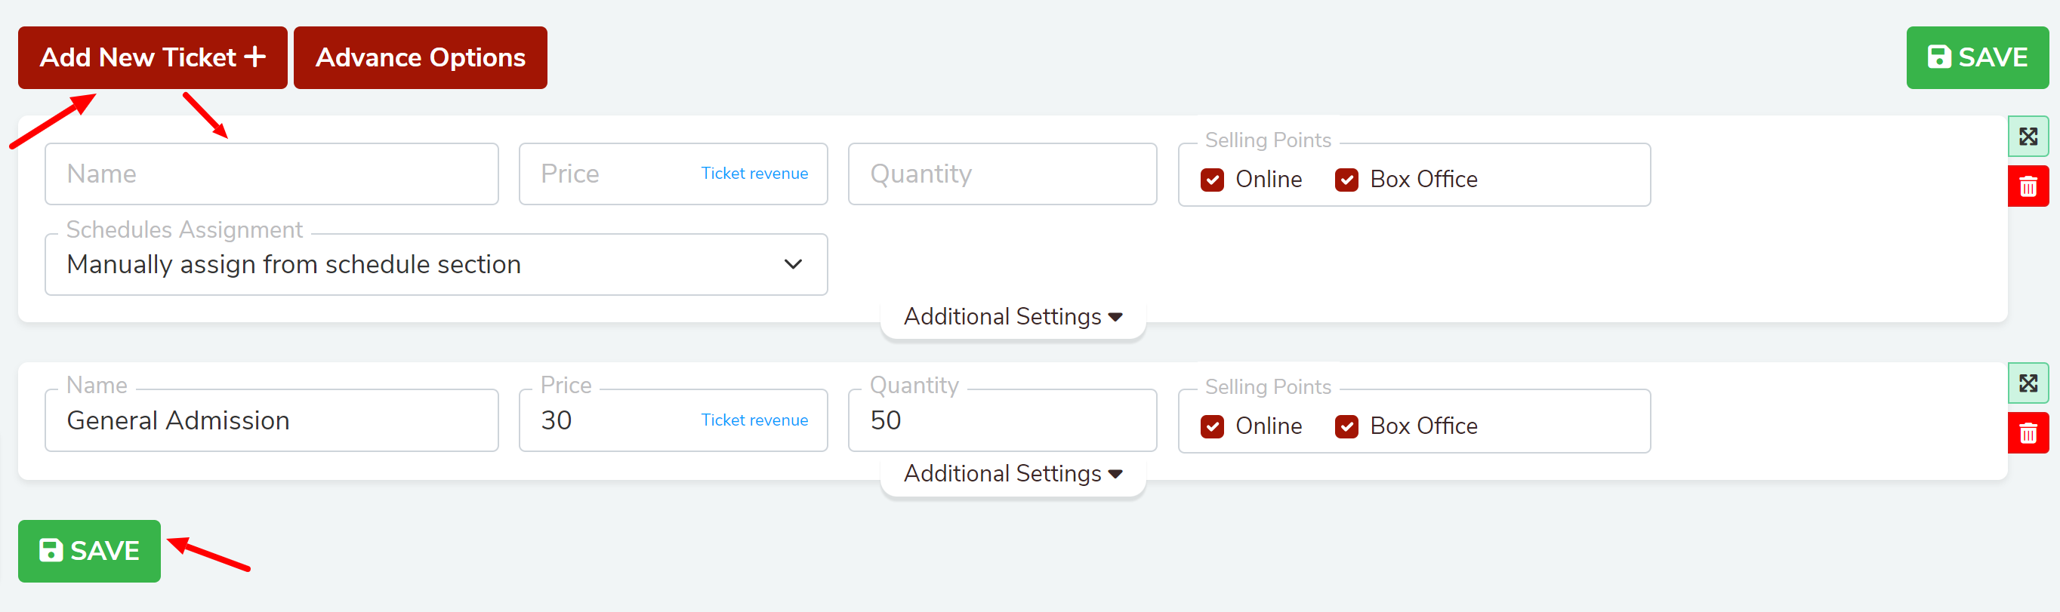Uncheck Online for the new ticket
This screenshot has width=2060, height=612.
pos(1212,180)
